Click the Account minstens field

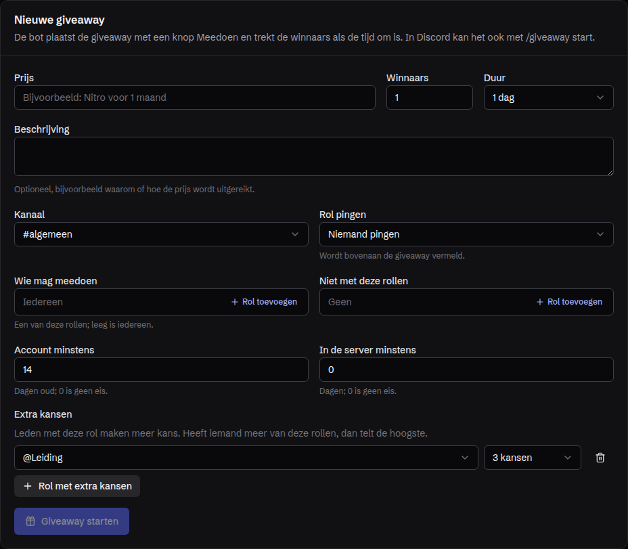coord(161,370)
